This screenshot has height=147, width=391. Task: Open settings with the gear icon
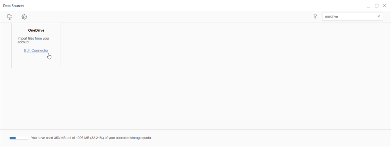[x=24, y=17]
